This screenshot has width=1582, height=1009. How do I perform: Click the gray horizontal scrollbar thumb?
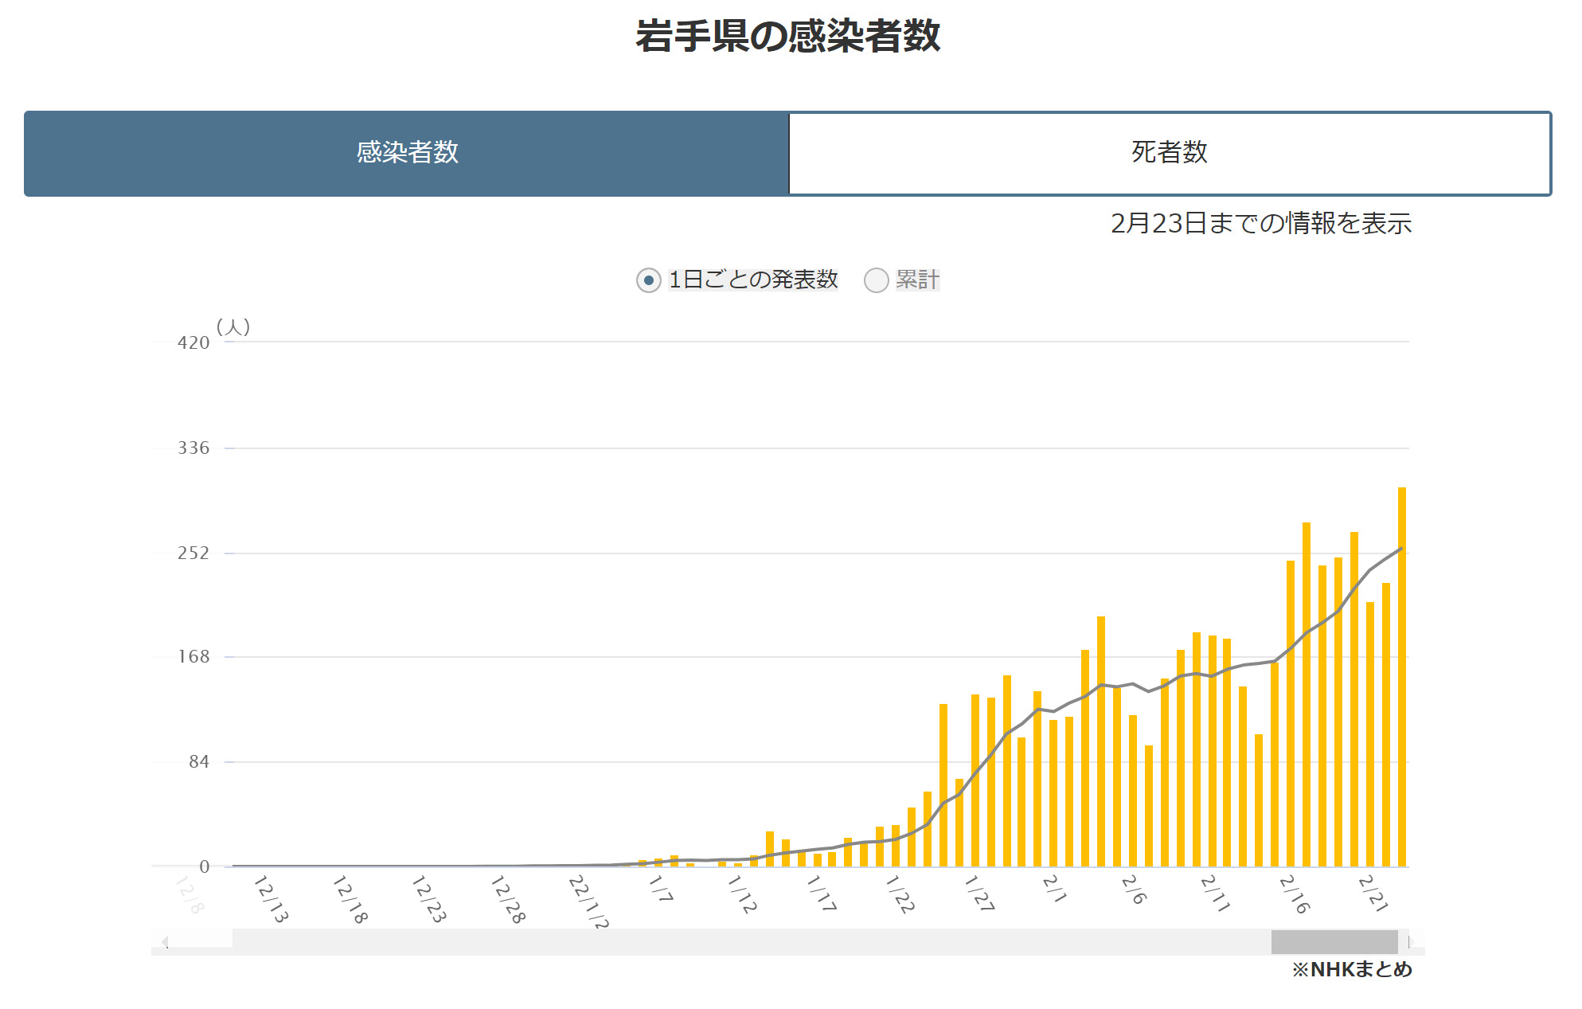point(1334,942)
